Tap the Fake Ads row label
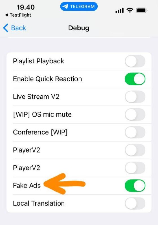Screen dimensions: 158x225 27,185
